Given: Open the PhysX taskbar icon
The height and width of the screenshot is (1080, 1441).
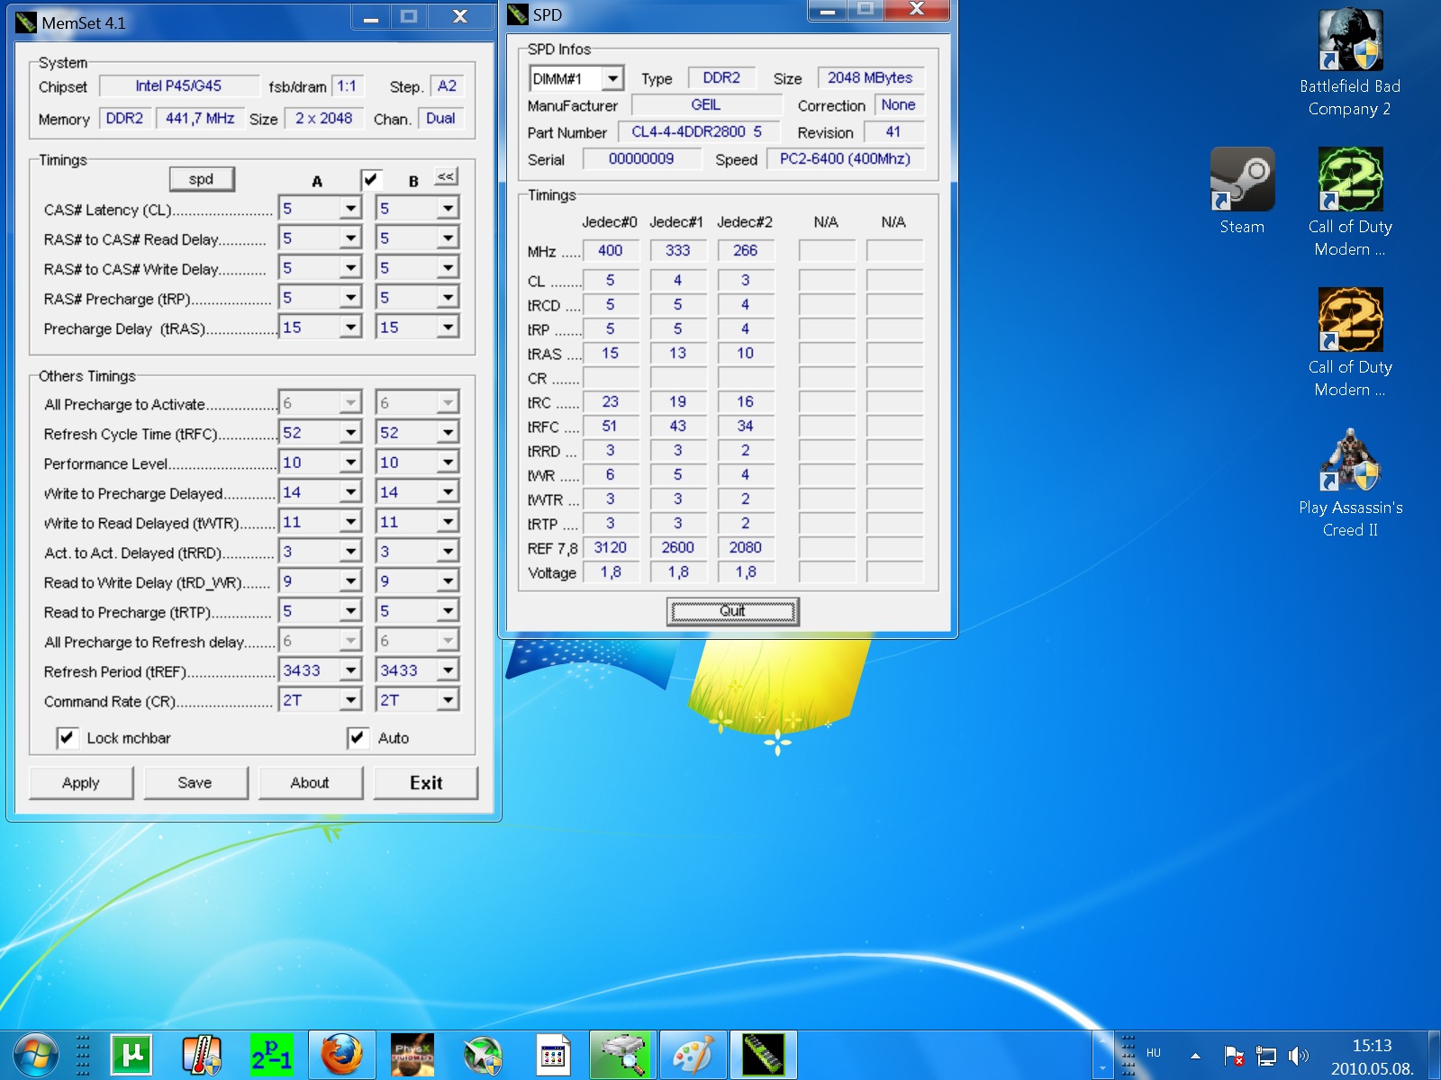Looking at the screenshot, I should pyautogui.click(x=412, y=1055).
